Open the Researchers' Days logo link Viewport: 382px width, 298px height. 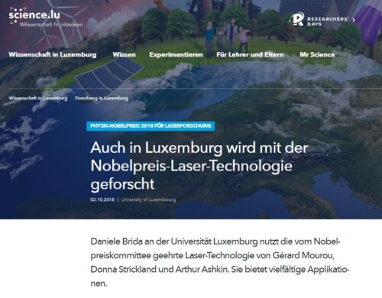319,20
